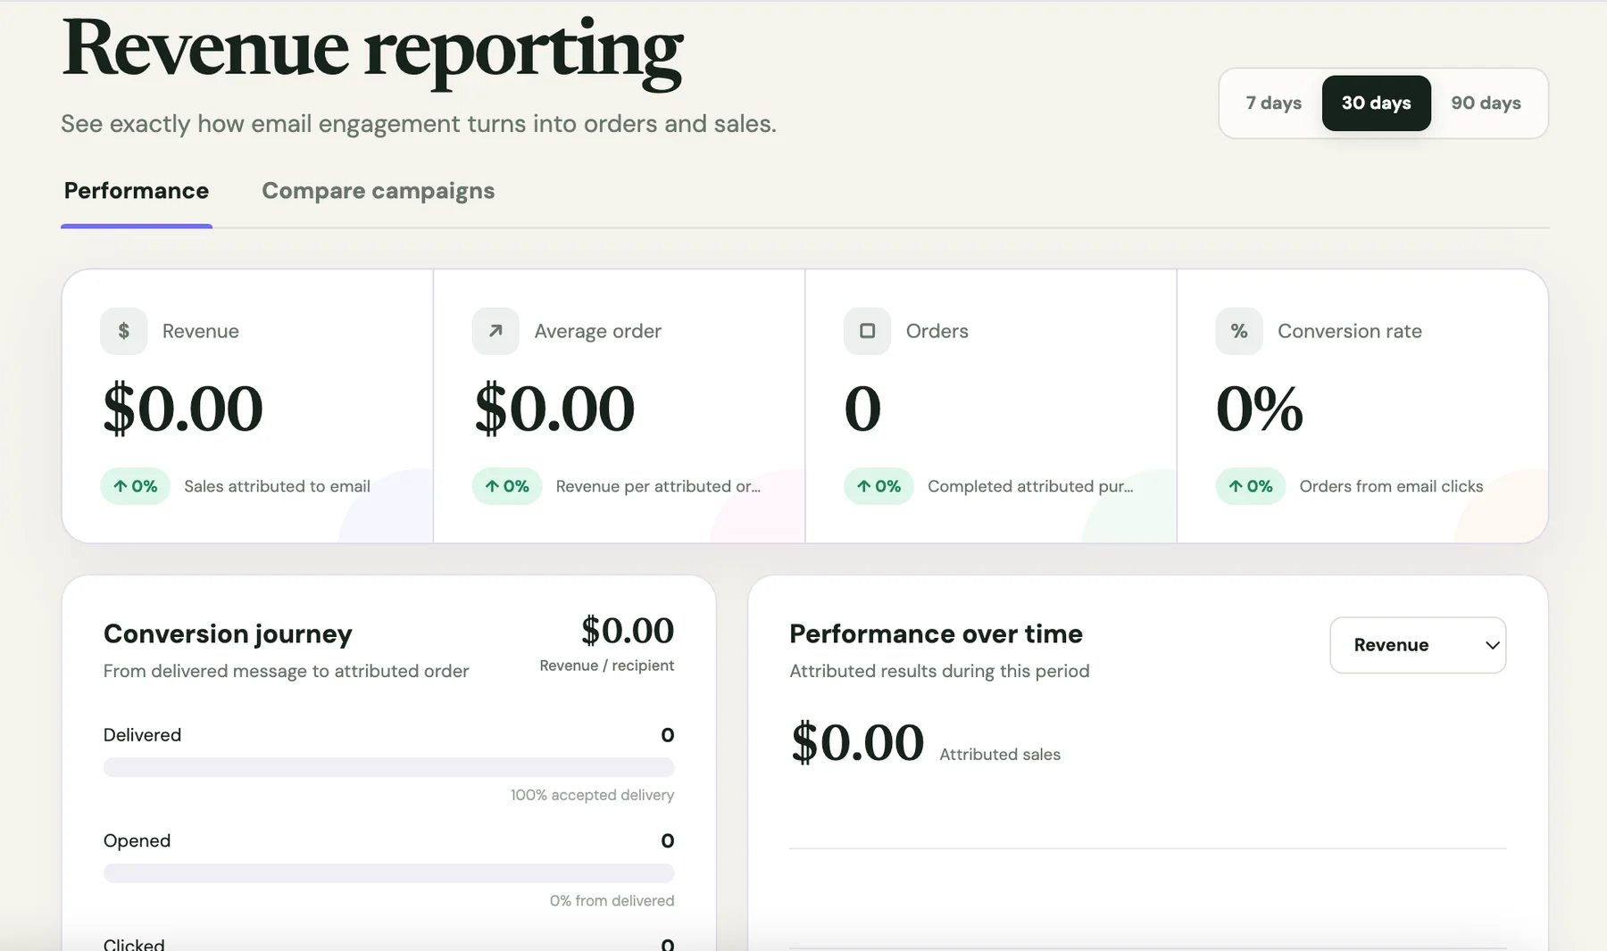The image size is (1607, 951).
Task: Click the 0 value on Orders card
Action: (x=862, y=409)
